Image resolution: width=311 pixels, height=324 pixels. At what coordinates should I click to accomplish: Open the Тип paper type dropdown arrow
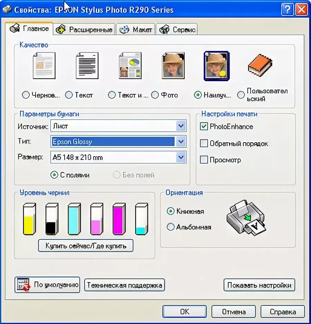181,142
